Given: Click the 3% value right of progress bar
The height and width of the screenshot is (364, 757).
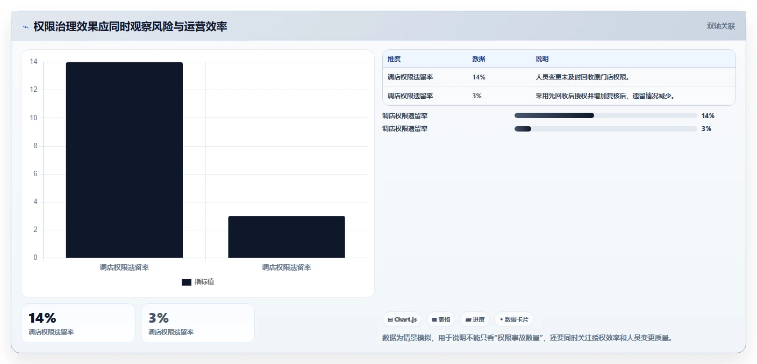Looking at the screenshot, I should pos(706,128).
